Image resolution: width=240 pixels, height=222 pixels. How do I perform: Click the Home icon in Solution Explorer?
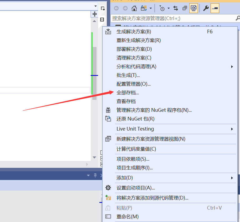[134, 8]
